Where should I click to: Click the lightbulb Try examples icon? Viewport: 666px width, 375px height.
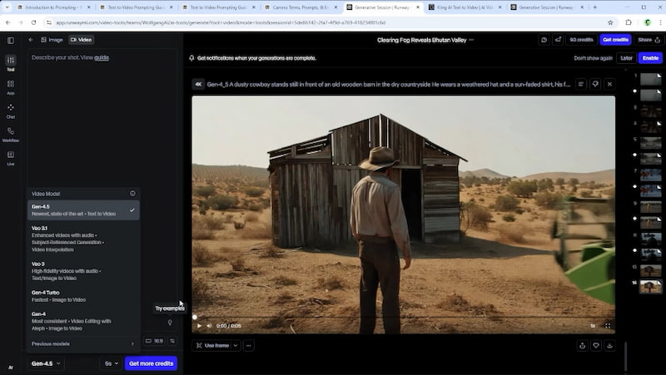tap(170, 323)
